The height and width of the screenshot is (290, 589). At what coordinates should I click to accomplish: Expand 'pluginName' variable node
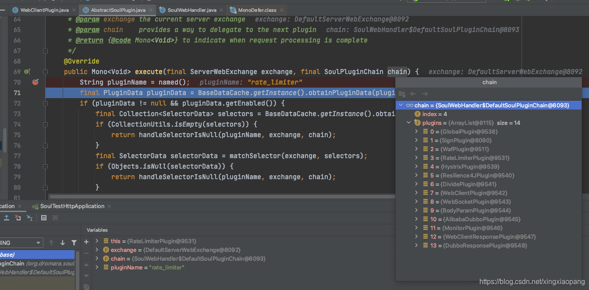(97, 268)
